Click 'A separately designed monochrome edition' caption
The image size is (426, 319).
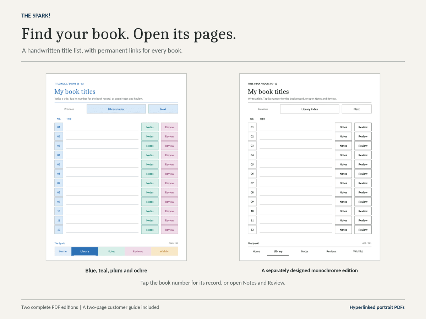[310, 270]
